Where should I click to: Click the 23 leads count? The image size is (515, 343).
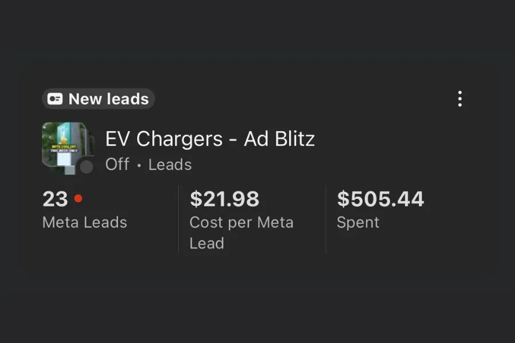(55, 200)
